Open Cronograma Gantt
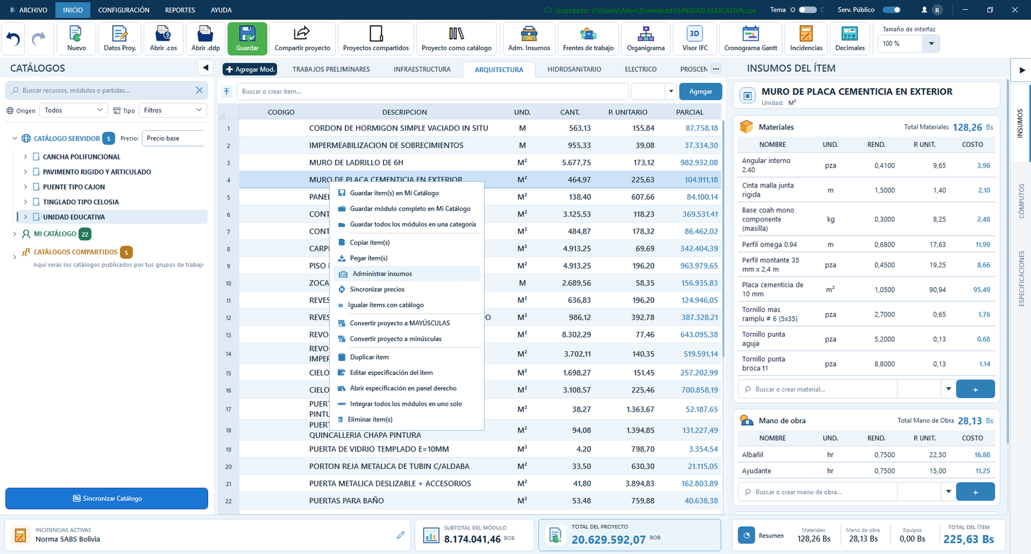The width and height of the screenshot is (1031, 554). click(x=751, y=39)
